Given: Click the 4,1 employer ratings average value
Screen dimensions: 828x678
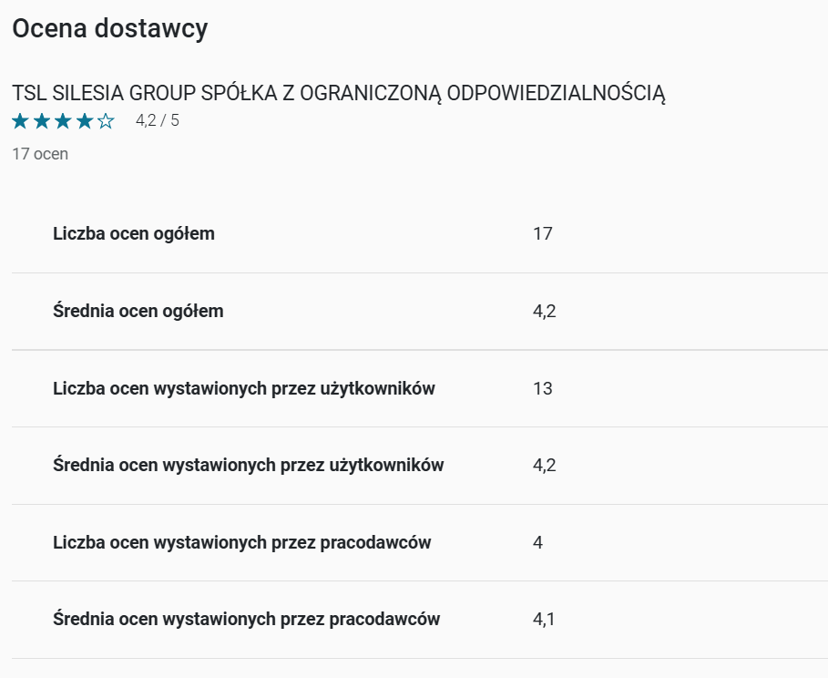Looking at the screenshot, I should 544,620.
